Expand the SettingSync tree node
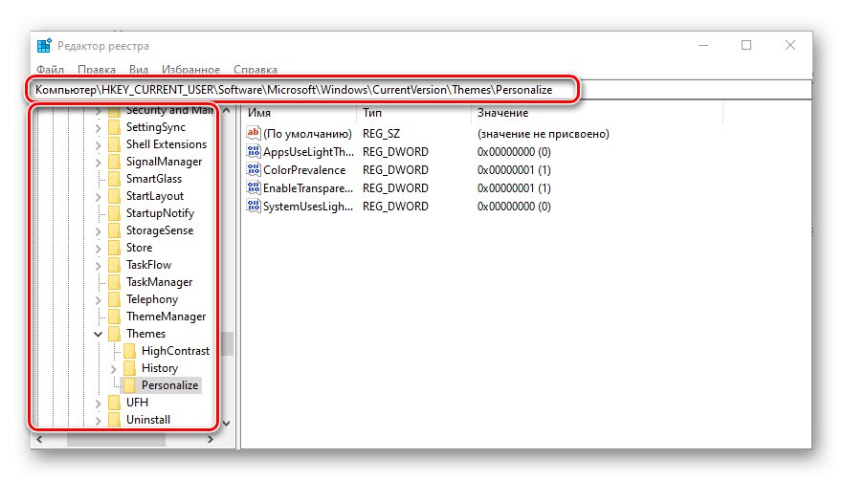The width and height of the screenshot is (844, 481). (x=98, y=128)
